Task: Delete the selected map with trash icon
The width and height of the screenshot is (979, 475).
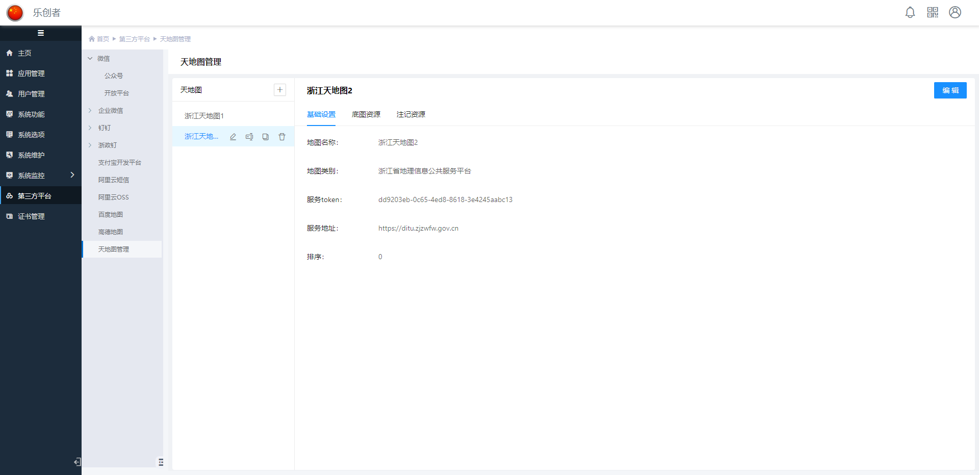Action: point(282,137)
